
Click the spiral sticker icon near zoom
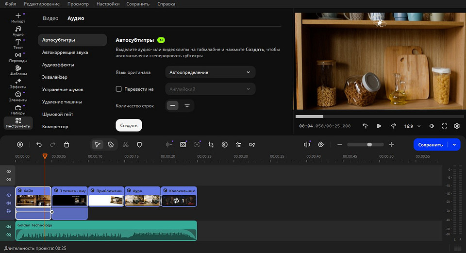point(321,145)
